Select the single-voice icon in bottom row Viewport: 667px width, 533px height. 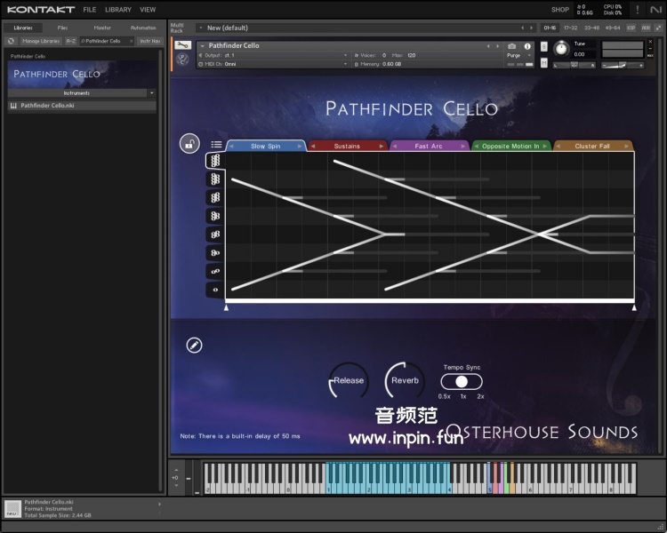tap(214, 290)
